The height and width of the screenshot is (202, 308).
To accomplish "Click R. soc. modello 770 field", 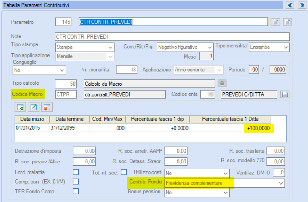I will pos(276,161).
